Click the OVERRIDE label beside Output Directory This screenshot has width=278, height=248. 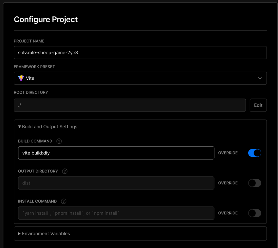(x=228, y=183)
